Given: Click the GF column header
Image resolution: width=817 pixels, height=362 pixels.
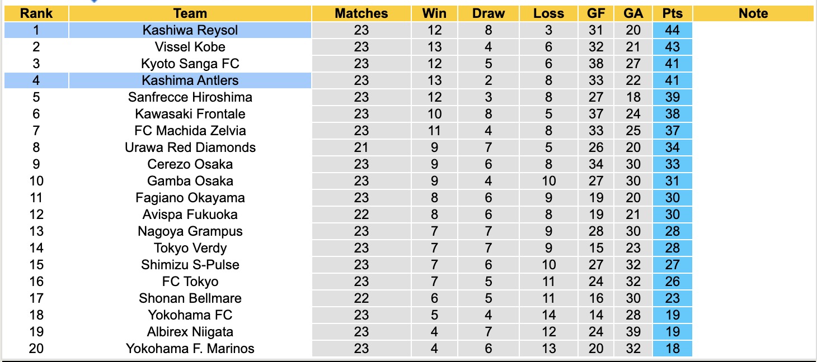Looking at the screenshot, I should click(x=596, y=13).
